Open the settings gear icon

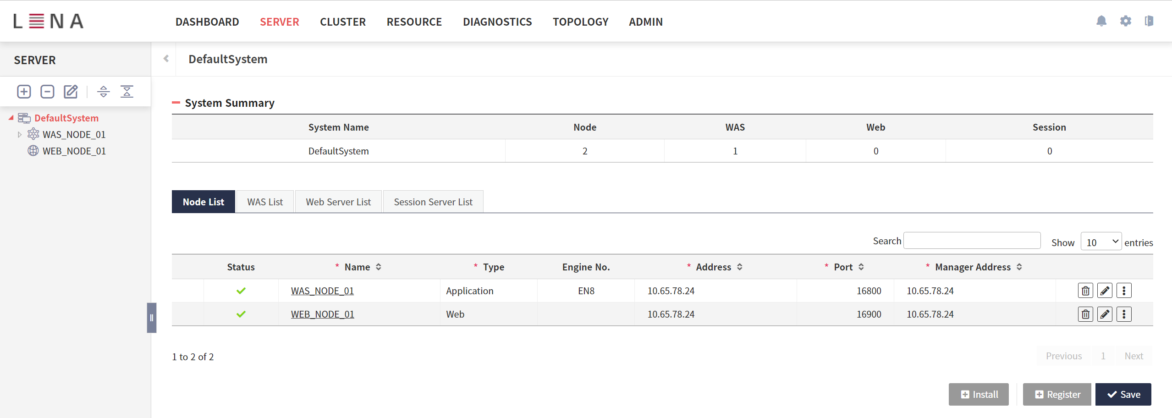point(1126,21)
